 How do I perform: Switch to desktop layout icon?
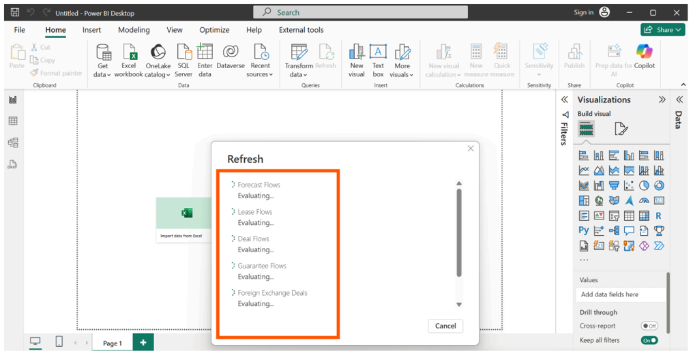click(x=35, y=341)
